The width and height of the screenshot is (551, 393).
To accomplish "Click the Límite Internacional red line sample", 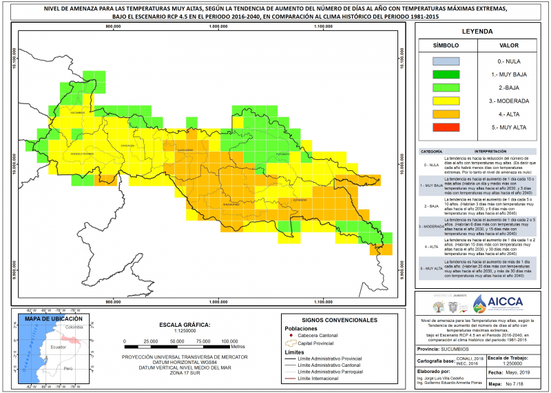I will (x=290, y=379).
